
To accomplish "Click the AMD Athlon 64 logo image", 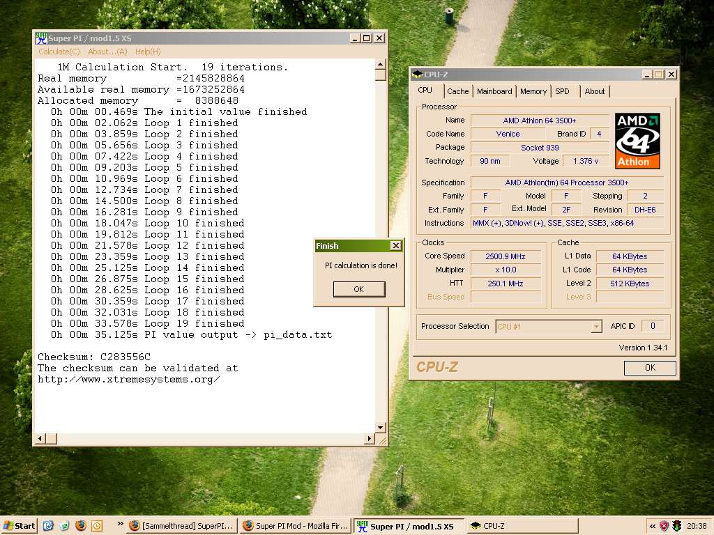I will (637, 141).
